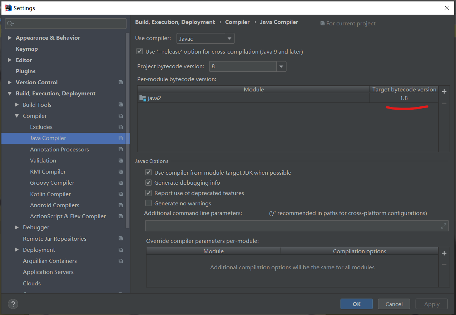The width and height of the screenshot is (456, 315).
Task: Select Kotlin Compiler in the sidebar
Action: [x=50, y=194]
